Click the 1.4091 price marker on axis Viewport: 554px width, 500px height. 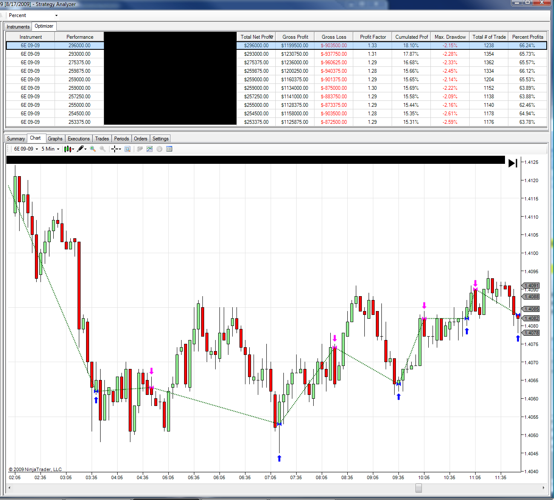531,286
